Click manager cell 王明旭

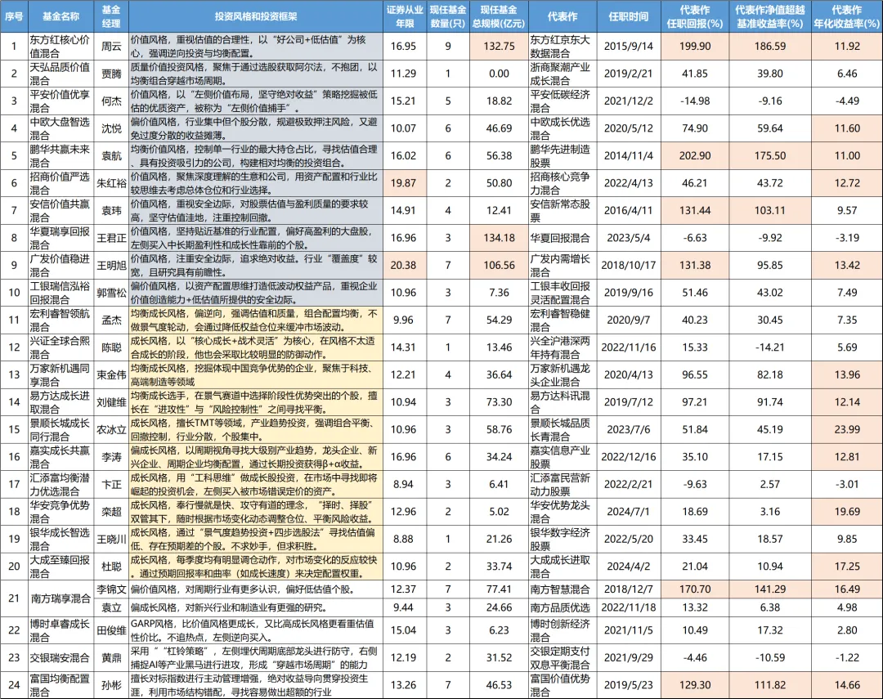point(111,266)
